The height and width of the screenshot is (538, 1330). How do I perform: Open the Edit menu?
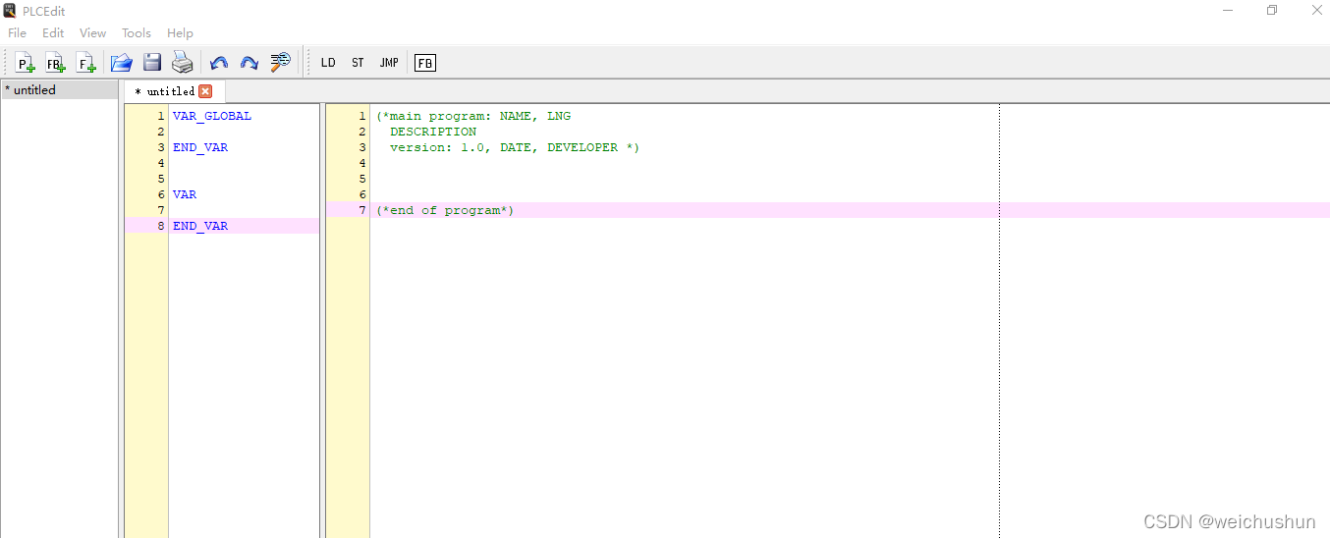click(53, 33)
